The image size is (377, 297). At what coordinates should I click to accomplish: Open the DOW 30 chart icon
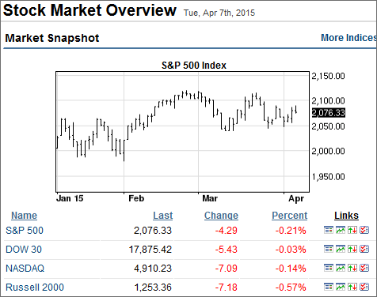tap(341, 249)
